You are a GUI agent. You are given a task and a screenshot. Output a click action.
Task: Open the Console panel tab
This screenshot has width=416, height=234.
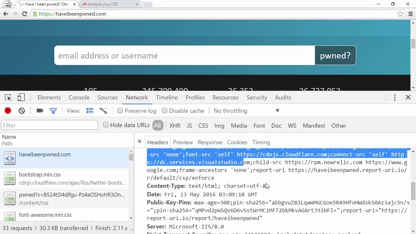[x=79, y=97]
